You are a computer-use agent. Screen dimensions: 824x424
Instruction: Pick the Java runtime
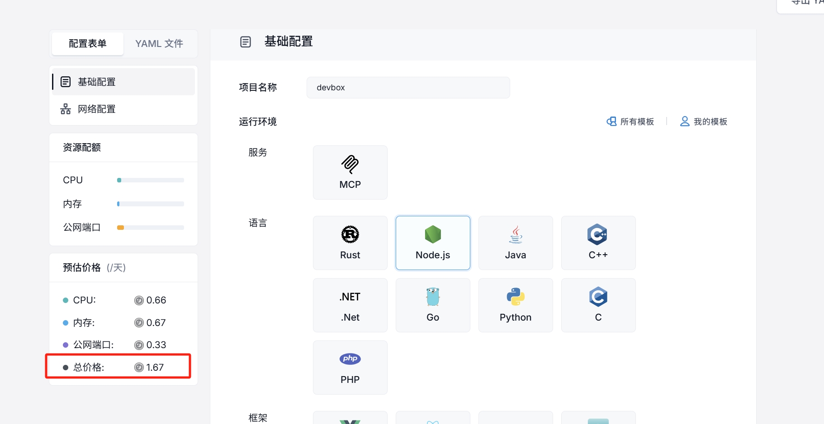[x=516, y=243]
